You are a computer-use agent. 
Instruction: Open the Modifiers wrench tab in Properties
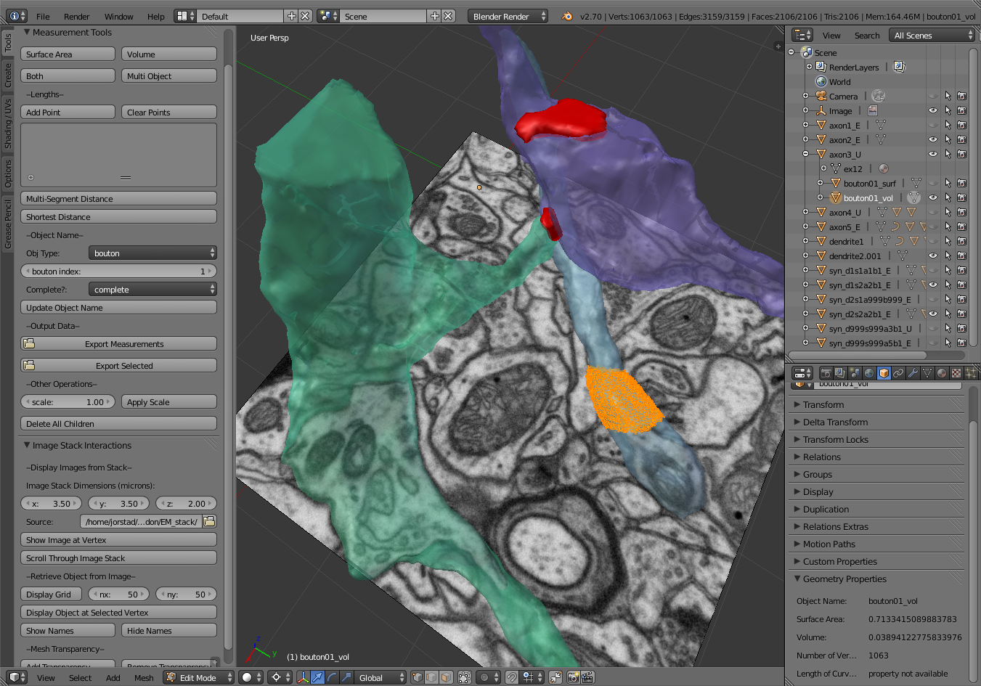point(913,373)
